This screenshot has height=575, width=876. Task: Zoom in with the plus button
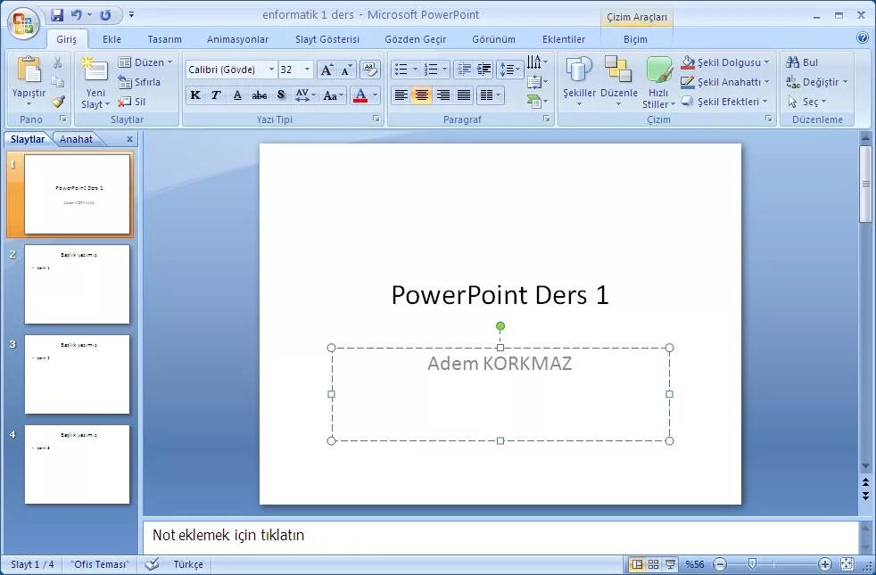click(825, 564)
